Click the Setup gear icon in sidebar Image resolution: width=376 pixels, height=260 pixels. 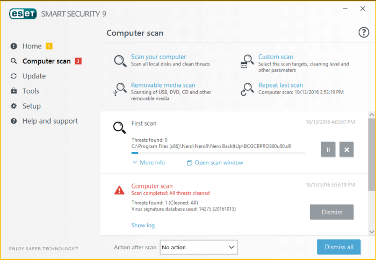pos(13,106)
